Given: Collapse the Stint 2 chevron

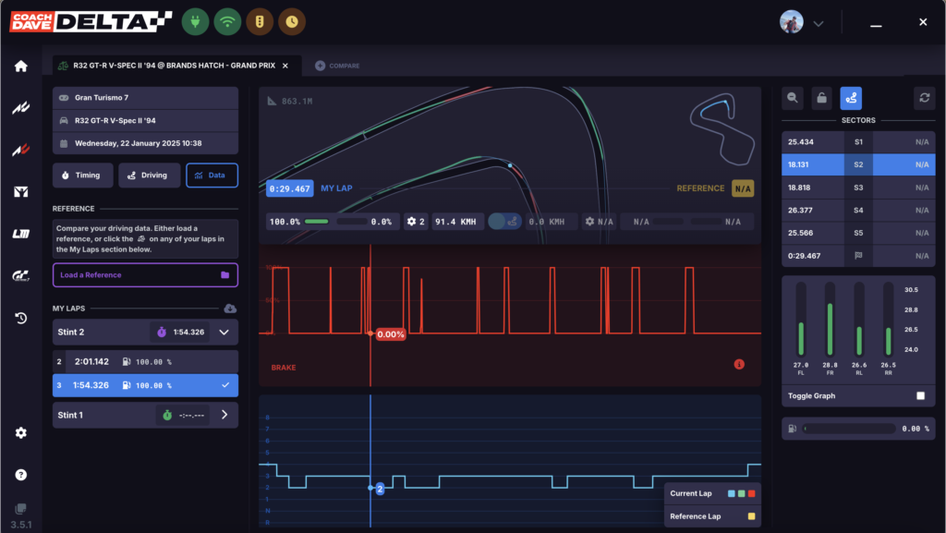Looking at the screenshot, I should (x=224, y=333).
